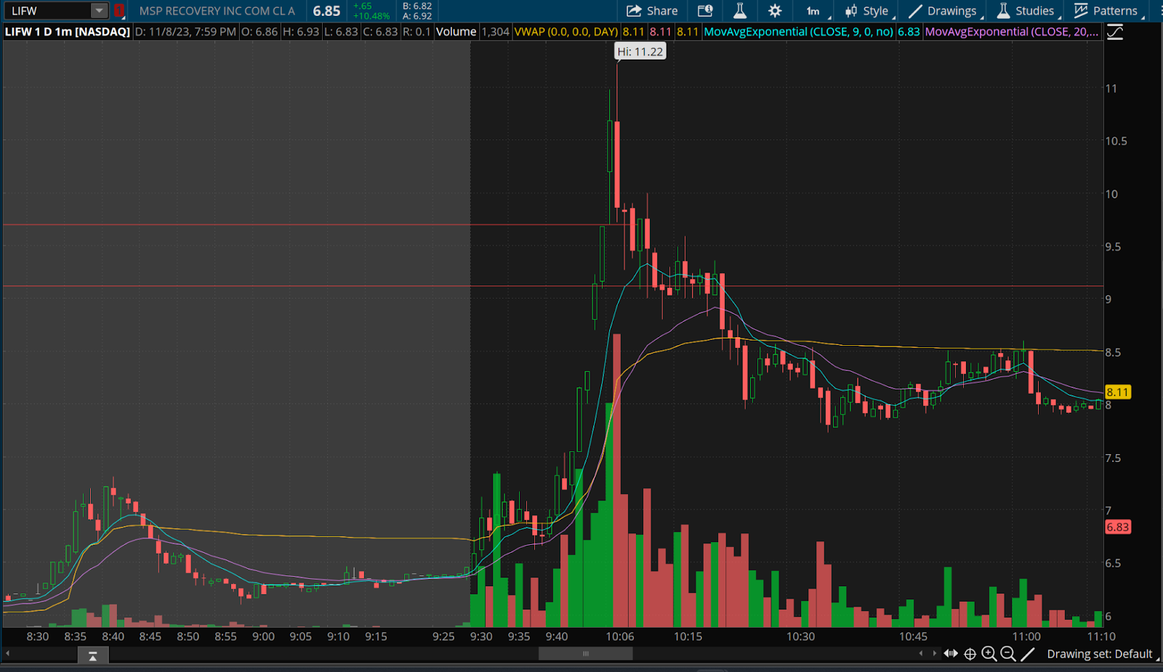Click the A: 6.92 ask value
This screenshot has height=672, width=1163.
(417, 16)
